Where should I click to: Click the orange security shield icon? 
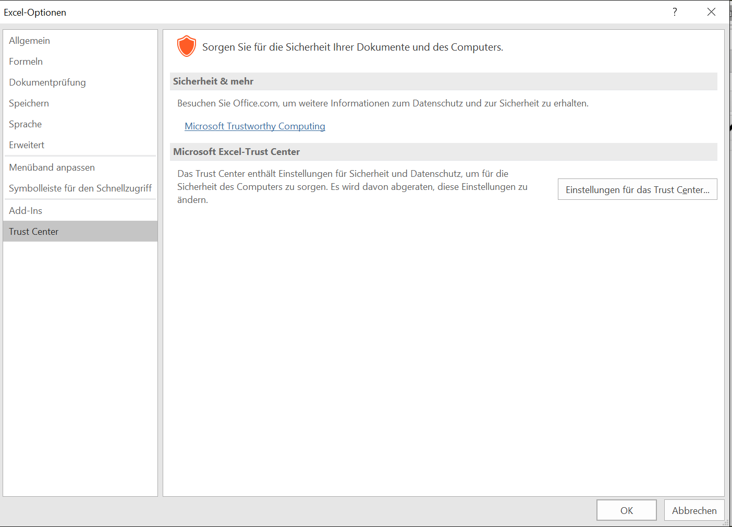pyautogui.click(x=186, y=46)
